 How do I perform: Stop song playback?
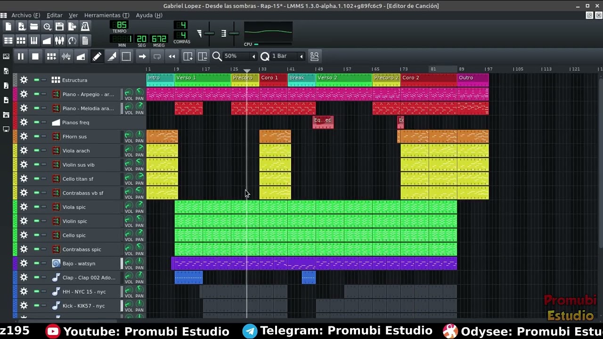point(35,56)
